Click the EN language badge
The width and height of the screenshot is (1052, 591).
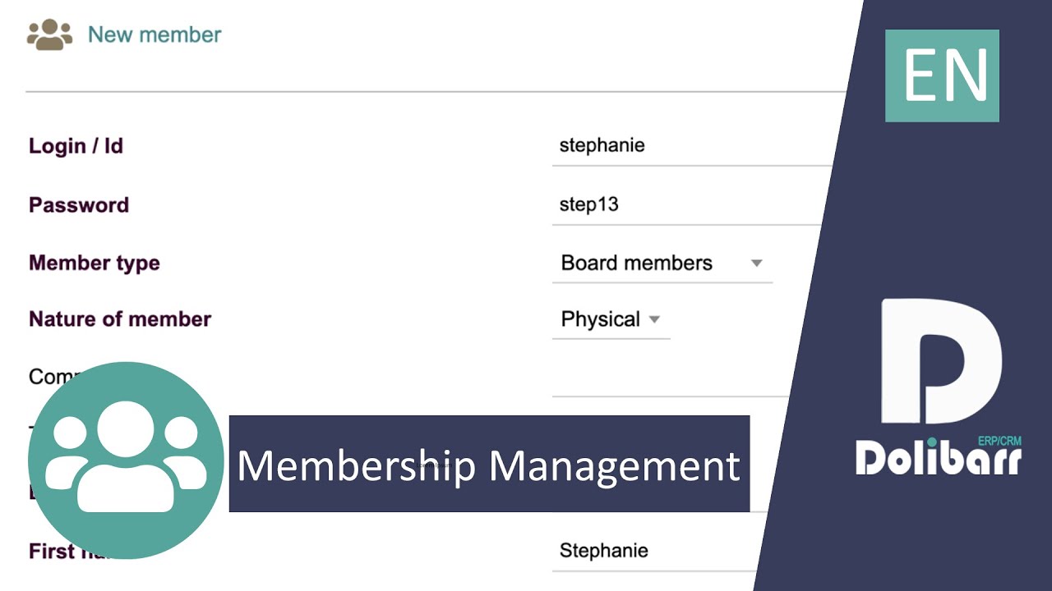click(942, 76)
